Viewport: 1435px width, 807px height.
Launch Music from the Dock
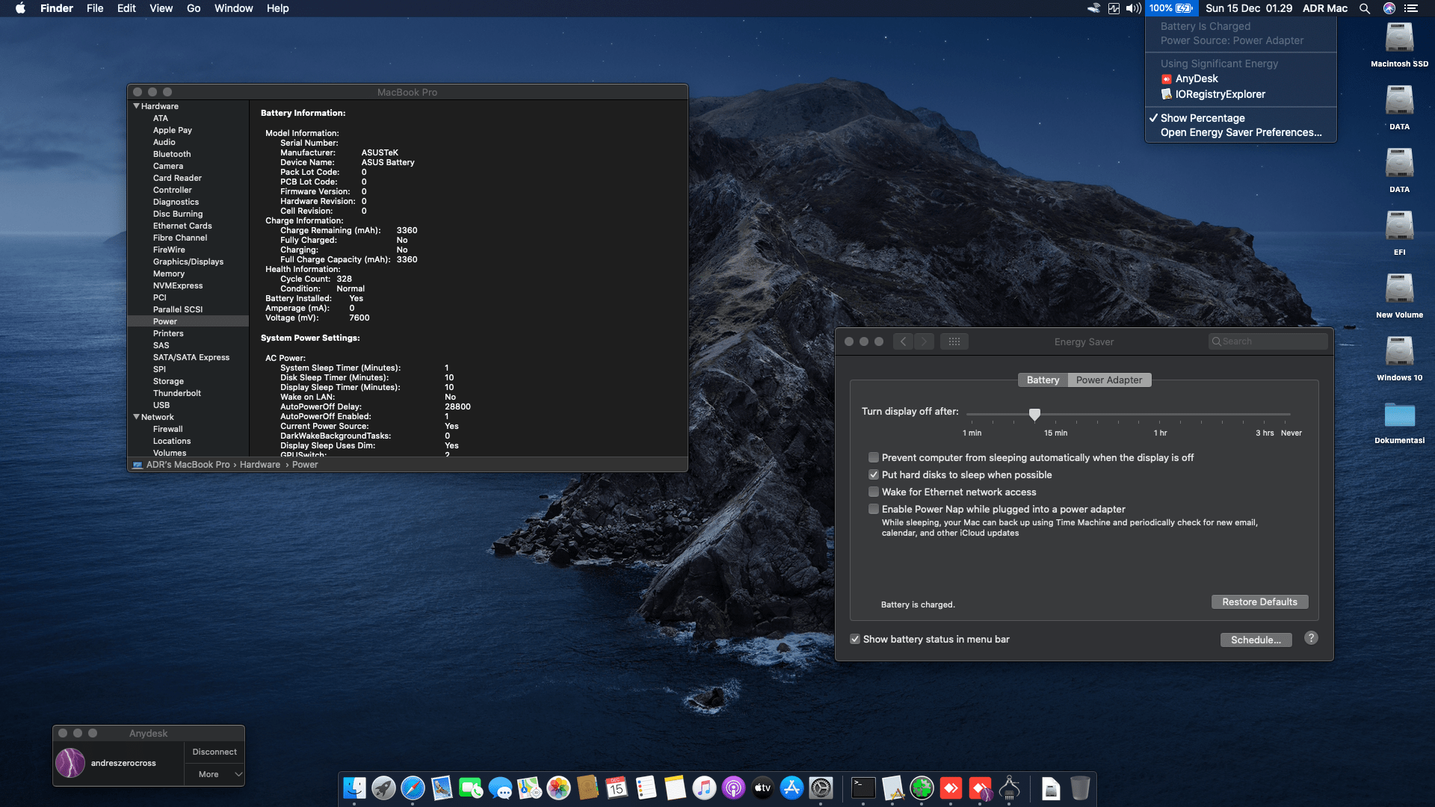704,788
